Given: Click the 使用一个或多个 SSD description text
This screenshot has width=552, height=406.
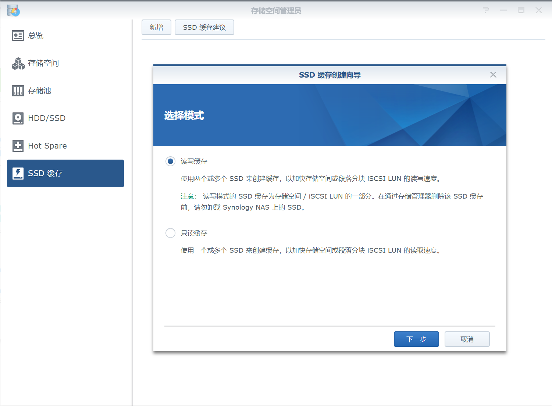Looking at the screenshot, I should pyautogui.click(x=311, y=250).
